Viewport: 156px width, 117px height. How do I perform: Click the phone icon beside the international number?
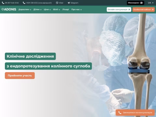24,3
